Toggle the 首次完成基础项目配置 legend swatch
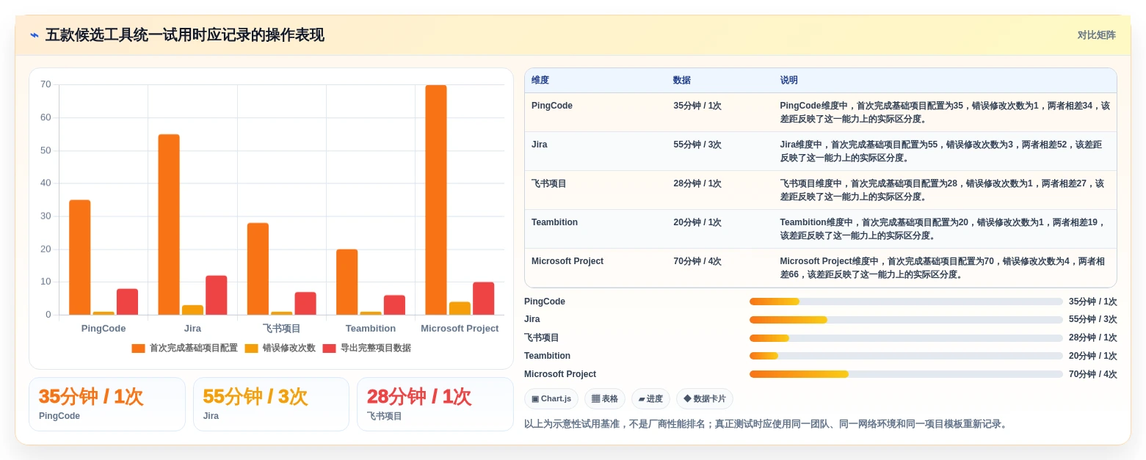Viewport: 1146px width, 460px height. coord(138,348)
